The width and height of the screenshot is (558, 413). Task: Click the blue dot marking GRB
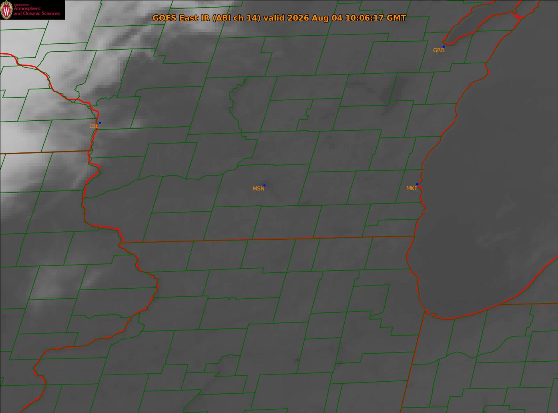click(x=444, y=47)
